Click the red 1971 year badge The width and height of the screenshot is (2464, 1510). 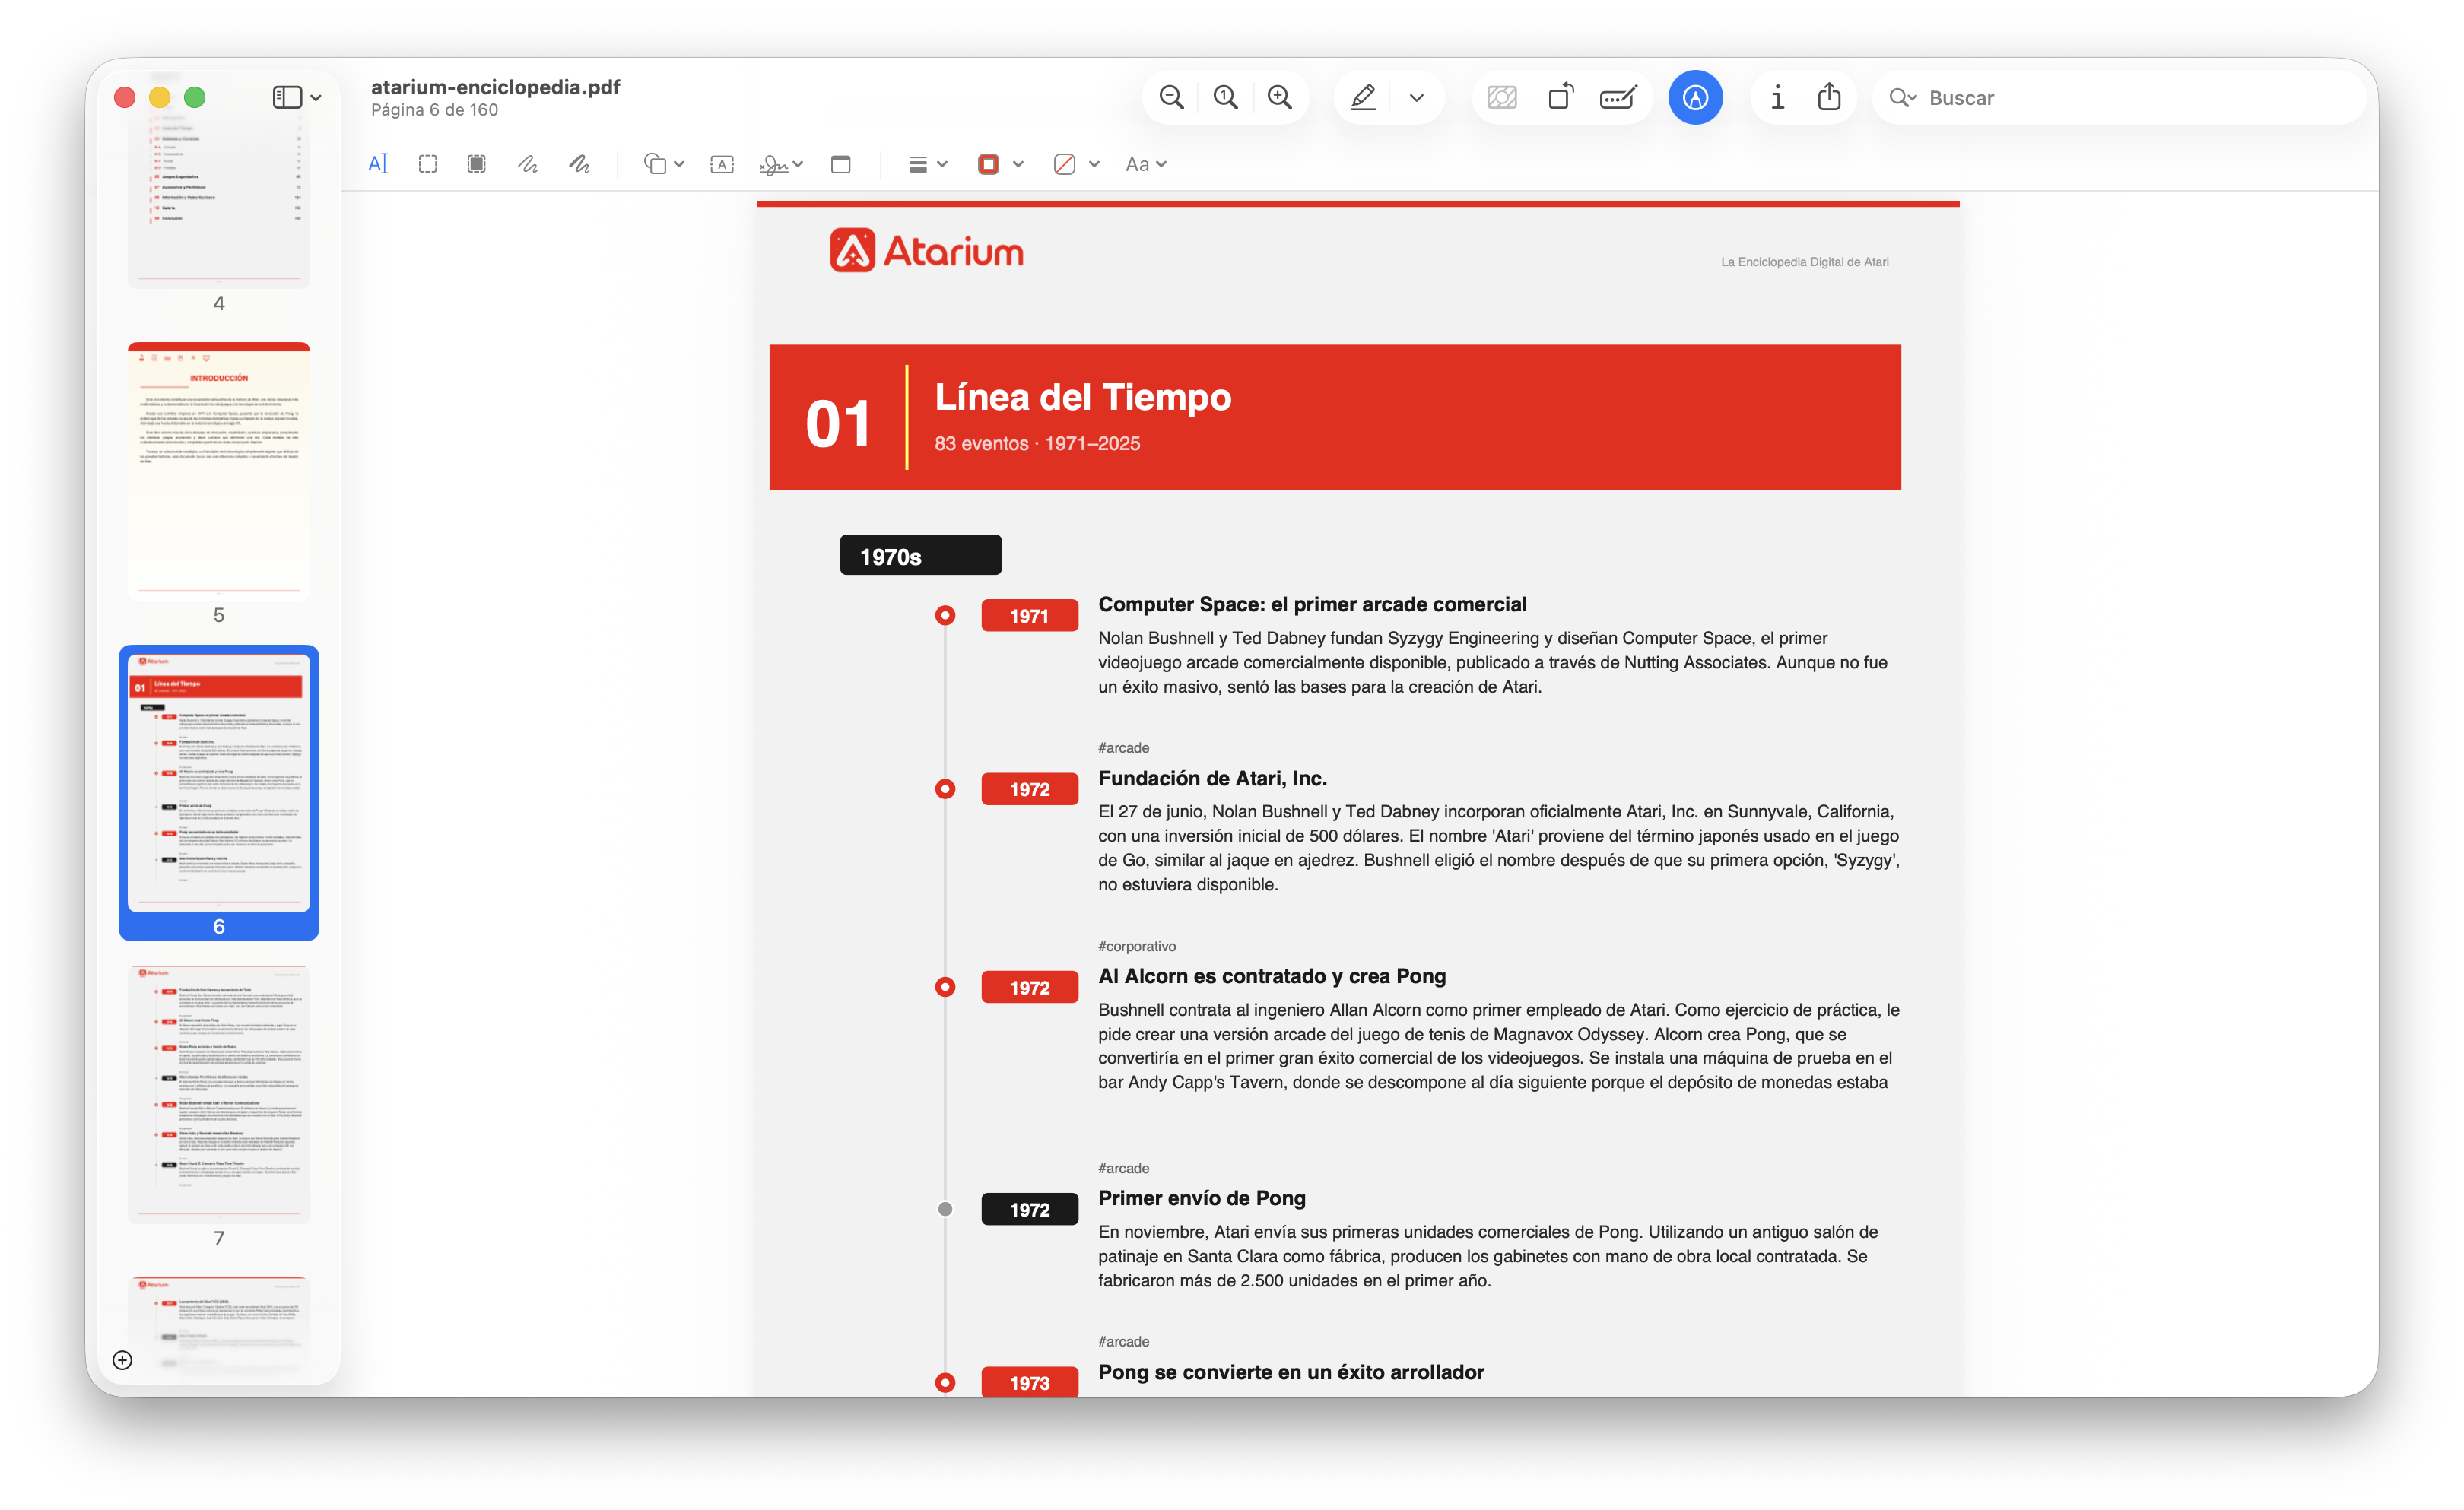pyautogui.click(x=1029, y=616)
